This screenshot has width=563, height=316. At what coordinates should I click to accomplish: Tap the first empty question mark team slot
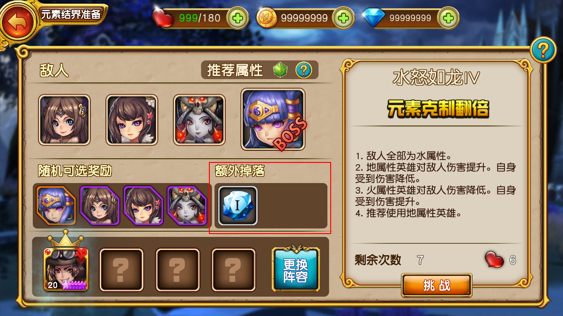click(121, 270)
